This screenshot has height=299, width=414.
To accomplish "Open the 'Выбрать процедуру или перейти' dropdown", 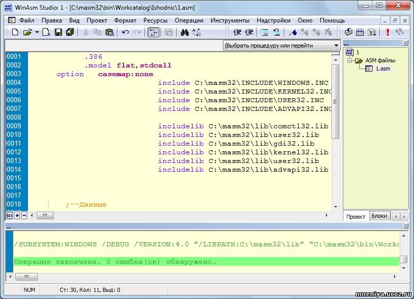I will 281,45.
